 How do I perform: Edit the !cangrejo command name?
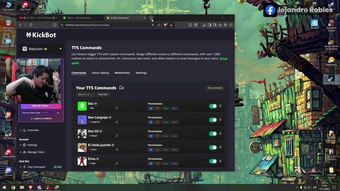pyautogui.click(x=117, y=122)
